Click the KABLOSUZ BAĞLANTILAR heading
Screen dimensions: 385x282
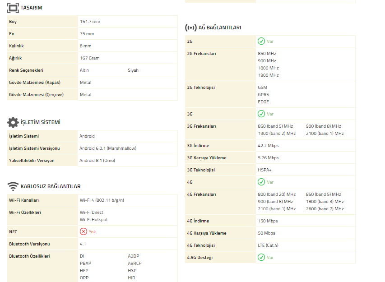click(x=51, y=186)
